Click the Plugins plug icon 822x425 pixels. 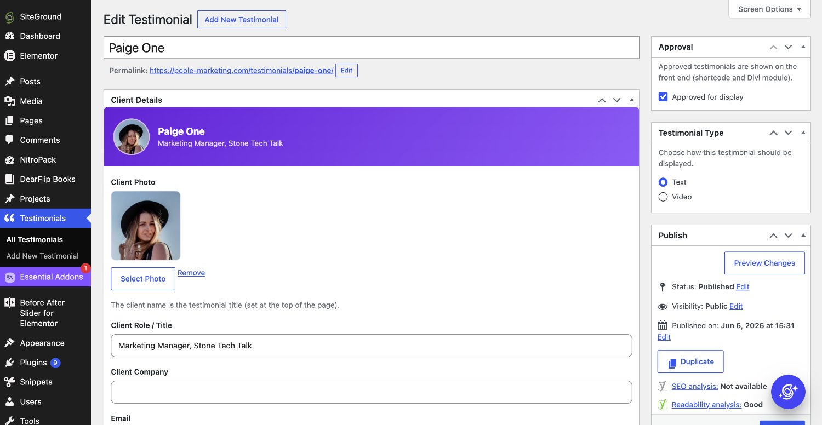click(9, 363)
